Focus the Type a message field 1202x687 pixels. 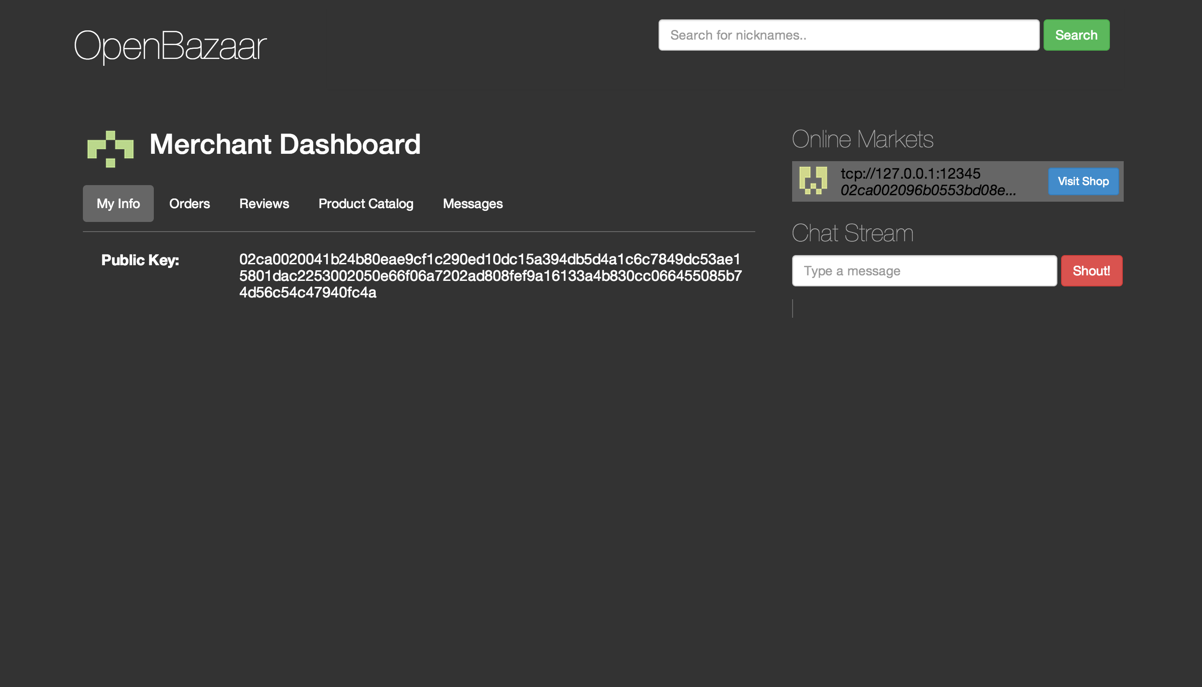coord(923,271)
